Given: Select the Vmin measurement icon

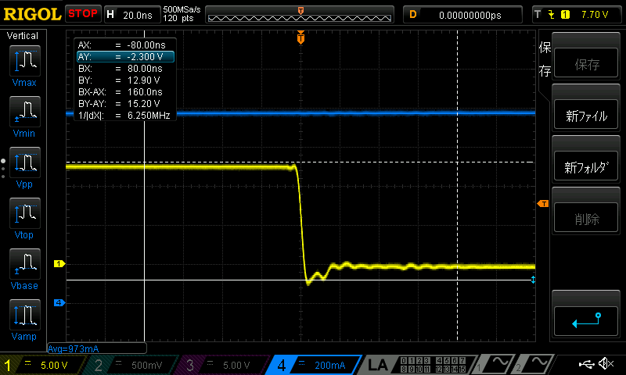Looking at the screenshot, I should coord(25,112).
